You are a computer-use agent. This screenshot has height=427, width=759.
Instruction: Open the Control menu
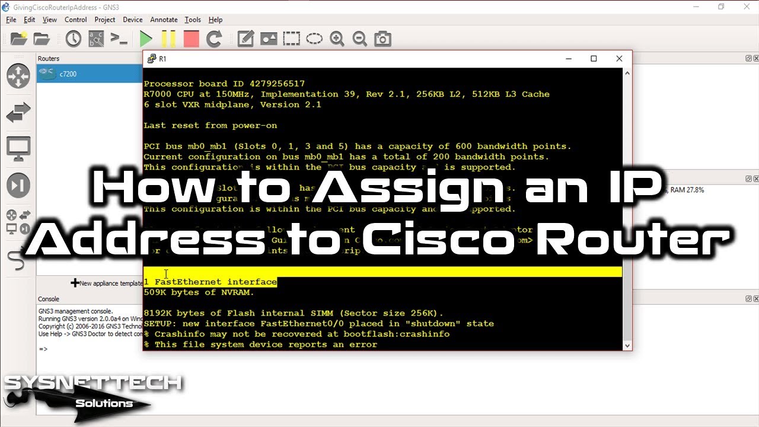tap(76, 20)
